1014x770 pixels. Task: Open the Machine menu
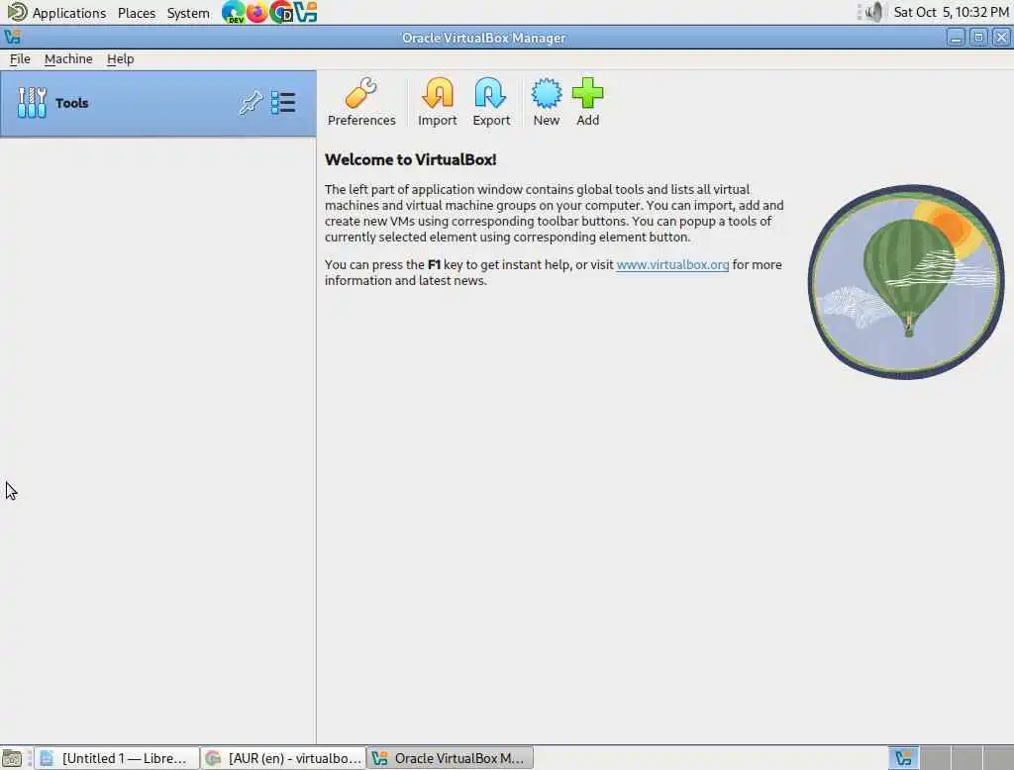pos(68,58)
